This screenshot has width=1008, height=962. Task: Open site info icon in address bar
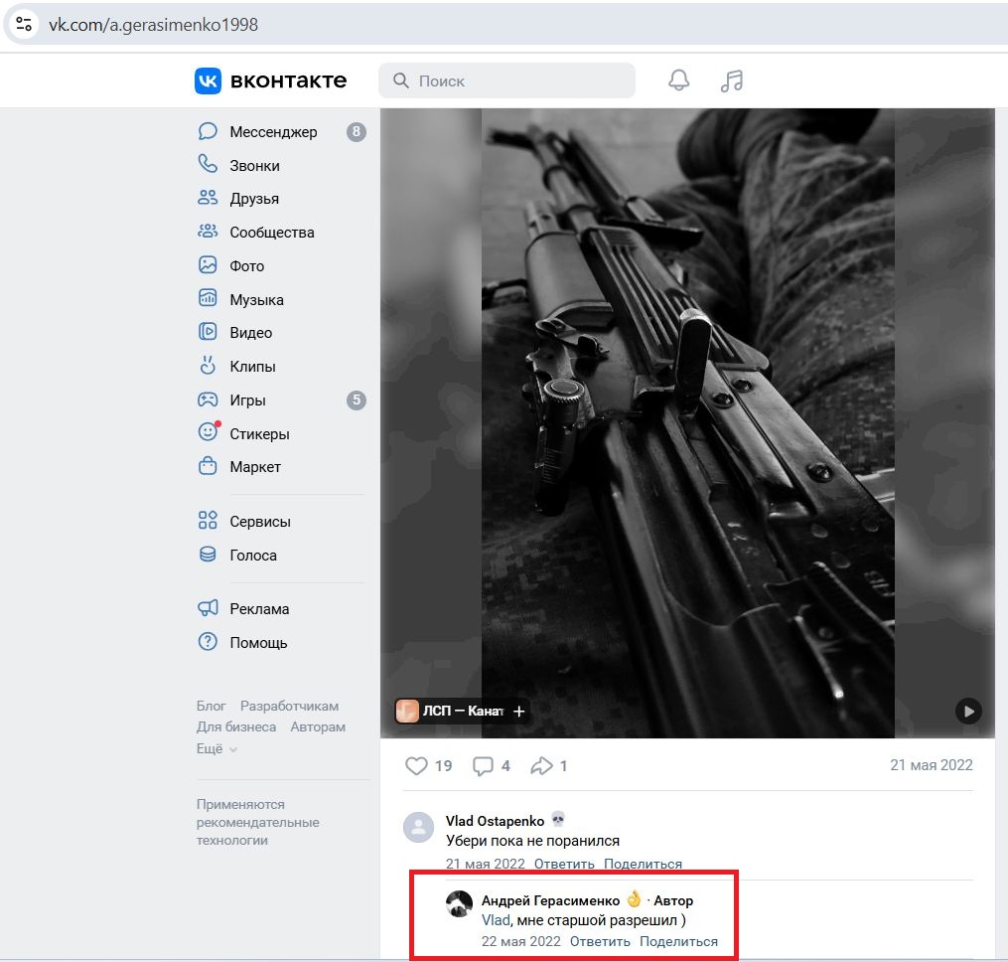coord(25,25)
